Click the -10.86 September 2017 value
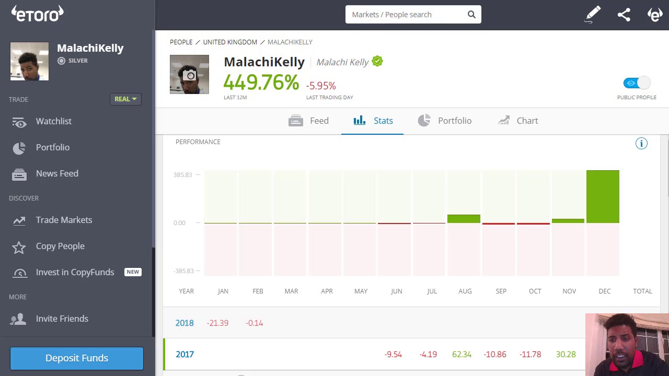669x376 pixels. click(495, 355)
